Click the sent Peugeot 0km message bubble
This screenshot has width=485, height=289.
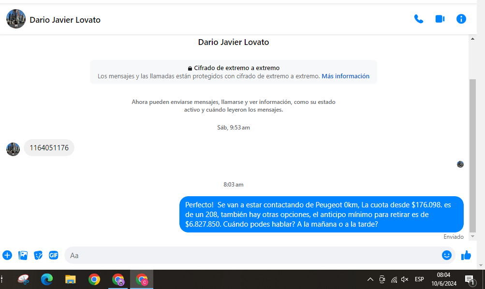[x=322, y=214]
